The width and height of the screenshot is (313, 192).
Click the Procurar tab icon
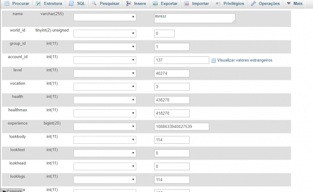(7, 3)
